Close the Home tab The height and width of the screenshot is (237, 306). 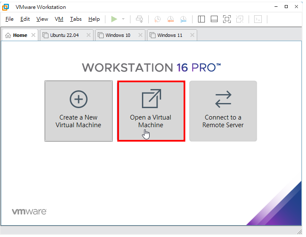[x=34, y=35]
